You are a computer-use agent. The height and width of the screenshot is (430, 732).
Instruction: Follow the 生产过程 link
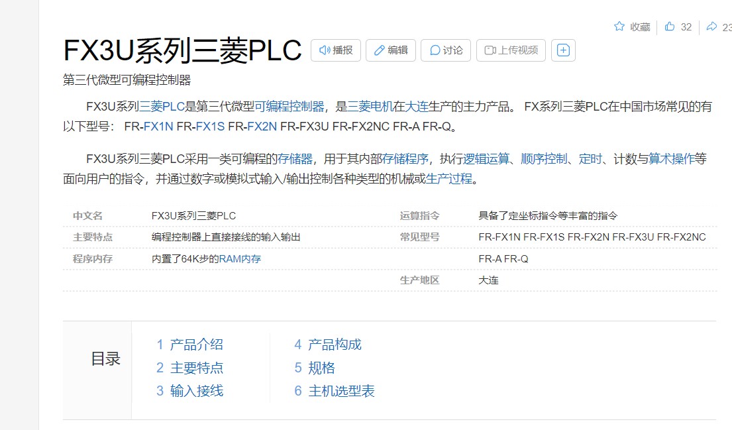[449, 179]
